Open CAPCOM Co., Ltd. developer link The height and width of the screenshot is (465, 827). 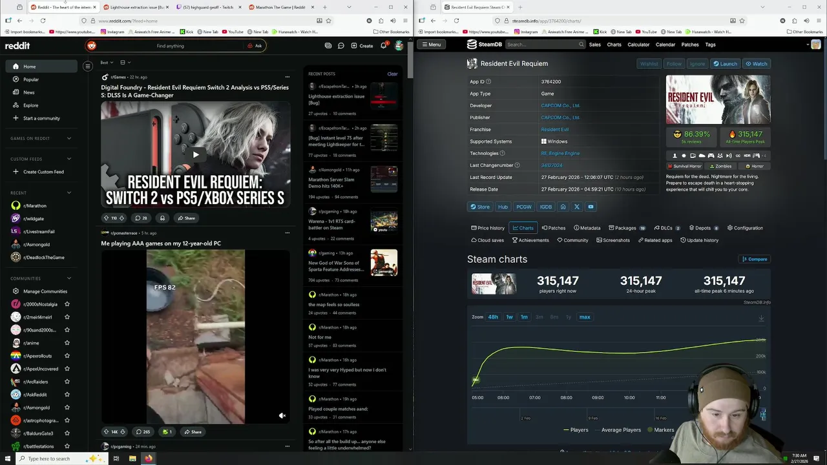[560, 105]
